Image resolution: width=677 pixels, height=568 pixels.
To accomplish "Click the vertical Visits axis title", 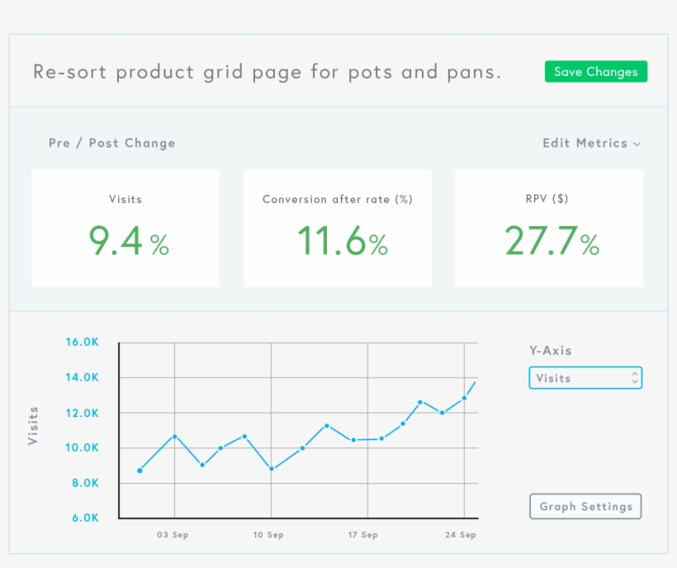I will pos(34,425).
